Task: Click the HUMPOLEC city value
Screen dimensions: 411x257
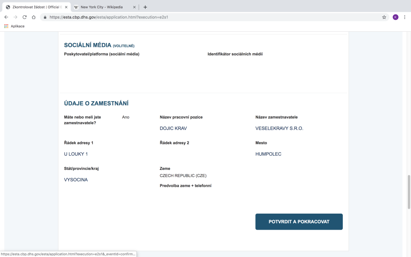Action: pos(268,154)
